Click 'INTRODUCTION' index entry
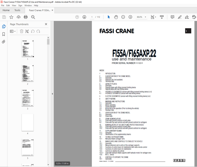Image resolution: width=197 pixels, height=167 pixels. point(110,74)
